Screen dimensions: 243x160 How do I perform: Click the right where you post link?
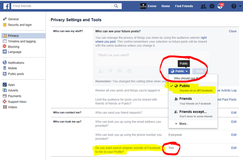151,40
